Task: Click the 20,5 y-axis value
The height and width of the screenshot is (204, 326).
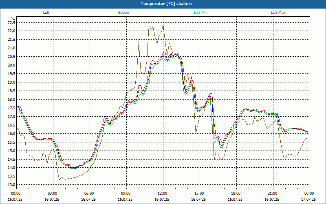Action: (11, 57)
